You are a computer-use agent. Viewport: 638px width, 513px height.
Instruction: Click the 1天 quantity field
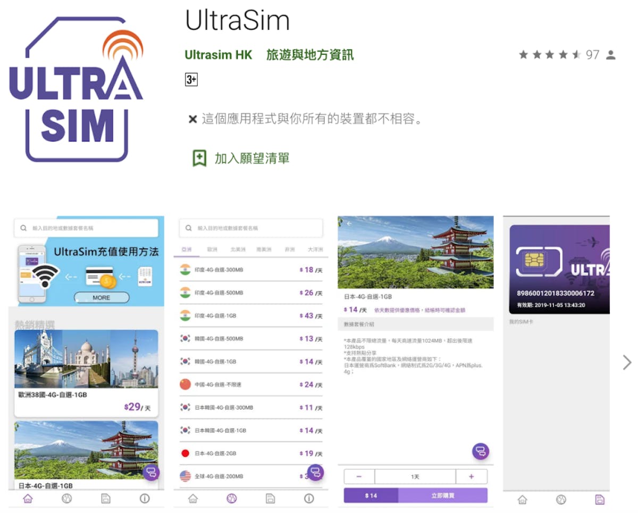pos(415,477)
